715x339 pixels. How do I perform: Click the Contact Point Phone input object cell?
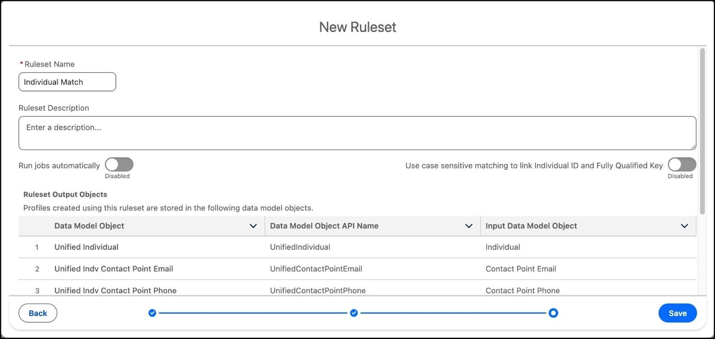[522, 290]
